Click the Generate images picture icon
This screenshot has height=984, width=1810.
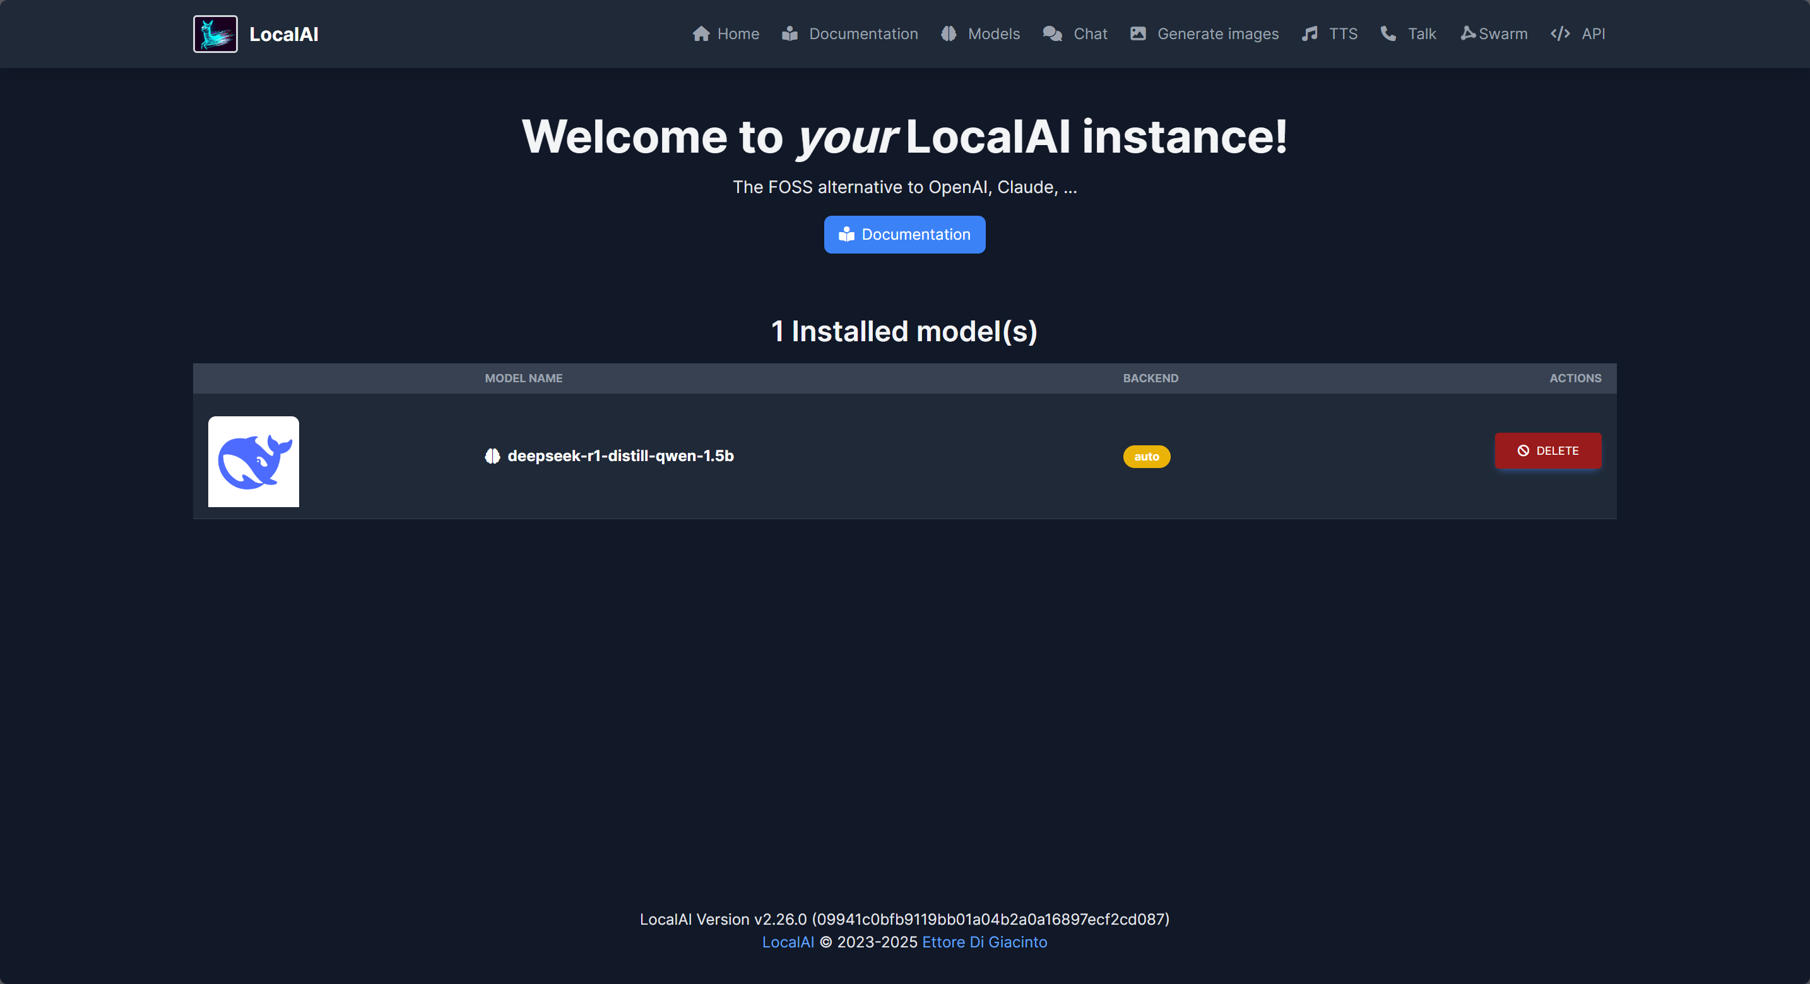(1139, 32)
